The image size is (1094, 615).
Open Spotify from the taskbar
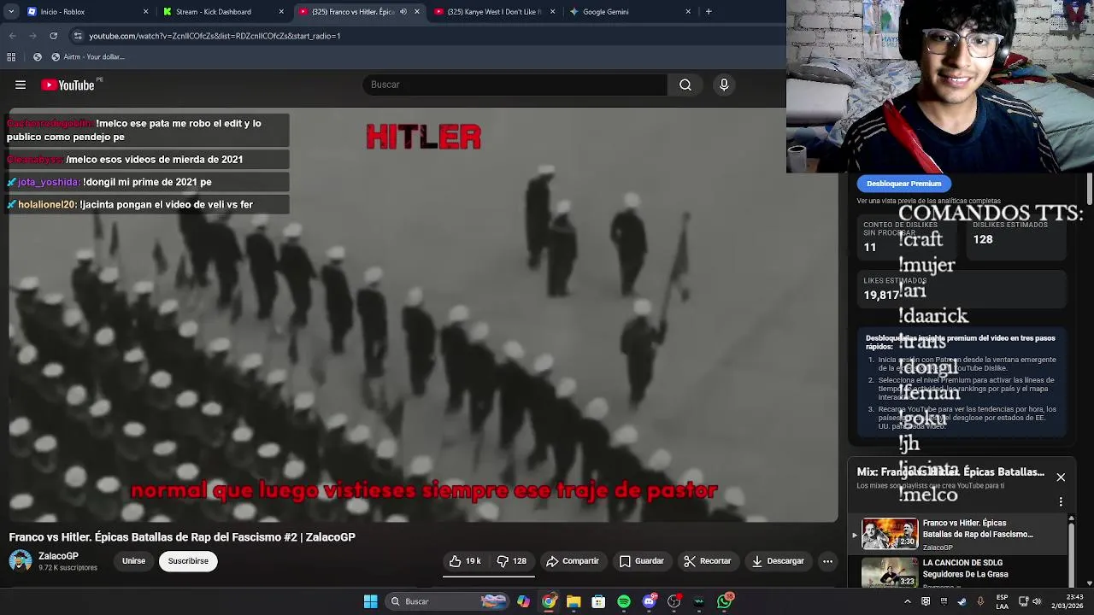(624, 601)
